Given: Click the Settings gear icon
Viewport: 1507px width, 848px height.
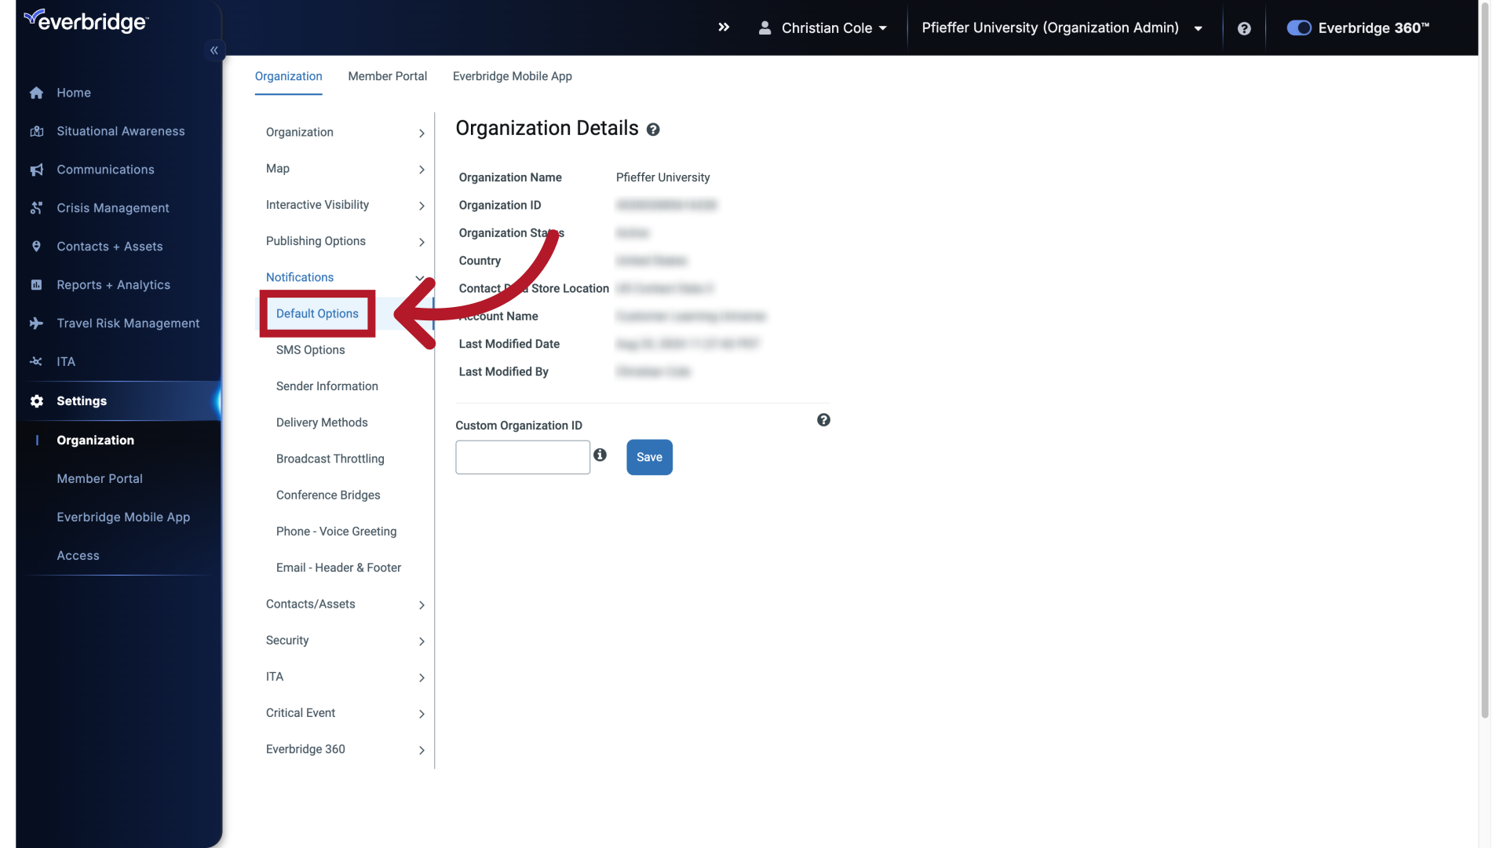Looking at the screenshot, I should click(x=36, y=401).
